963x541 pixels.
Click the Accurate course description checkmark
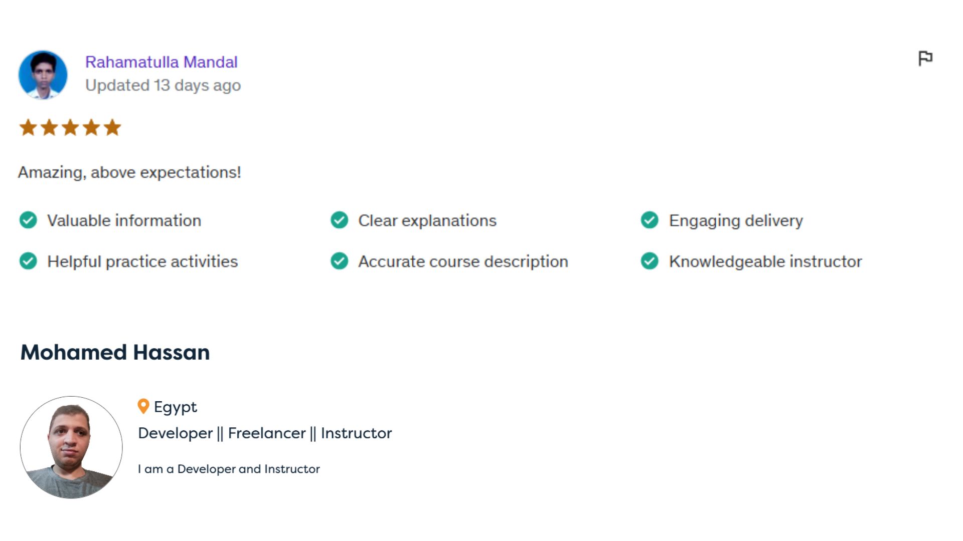click(340, 261)
